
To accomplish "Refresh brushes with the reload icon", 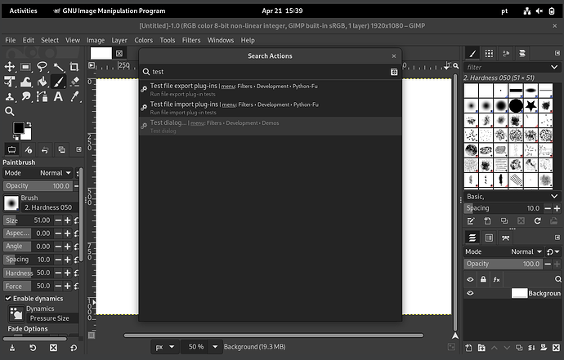I will pyautogui.click(x=537, y=221).
